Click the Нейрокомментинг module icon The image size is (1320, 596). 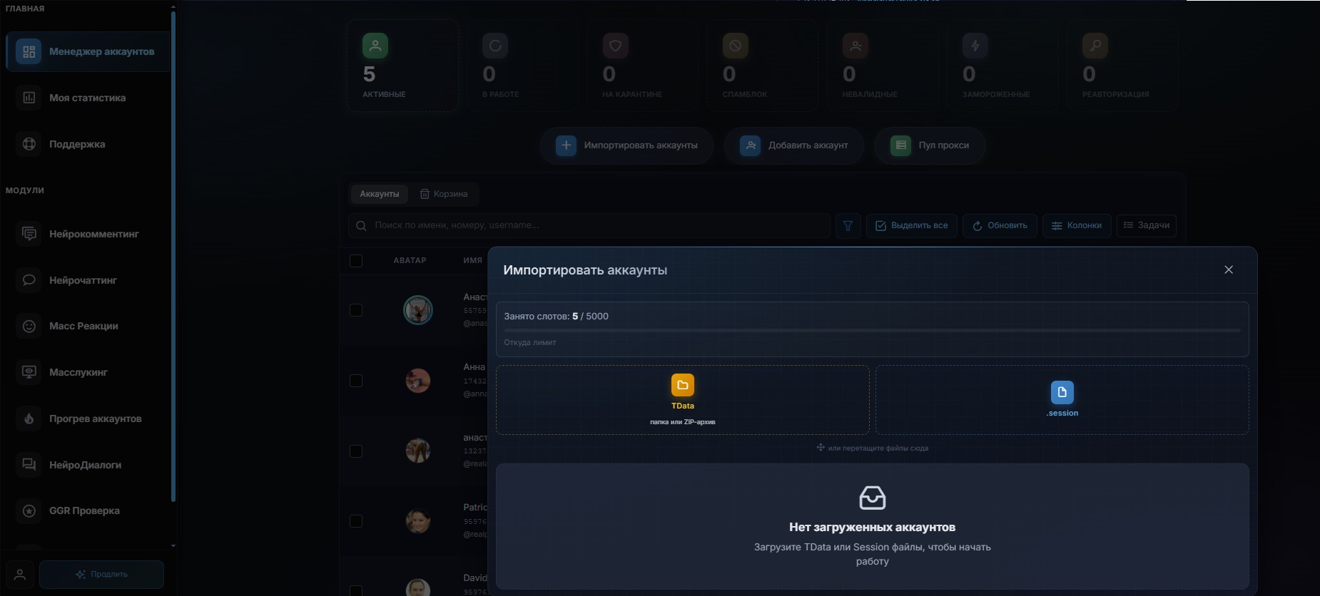click(x=29, y=234)
